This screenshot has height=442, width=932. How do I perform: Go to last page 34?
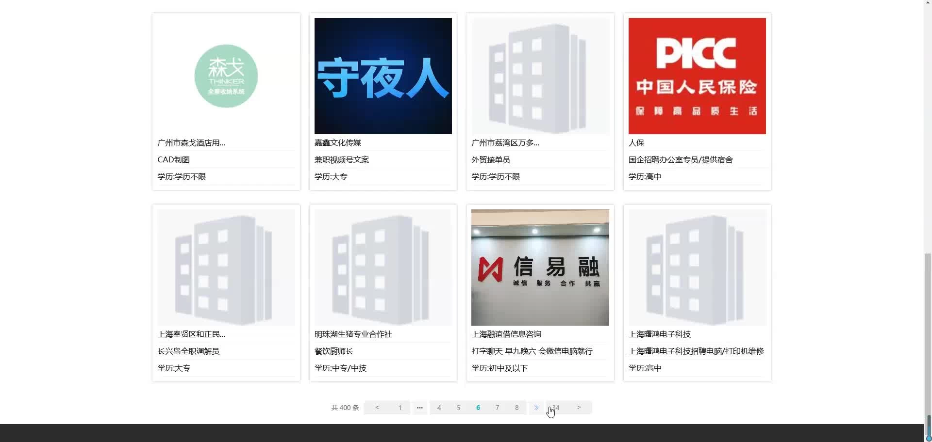[556, 408]
